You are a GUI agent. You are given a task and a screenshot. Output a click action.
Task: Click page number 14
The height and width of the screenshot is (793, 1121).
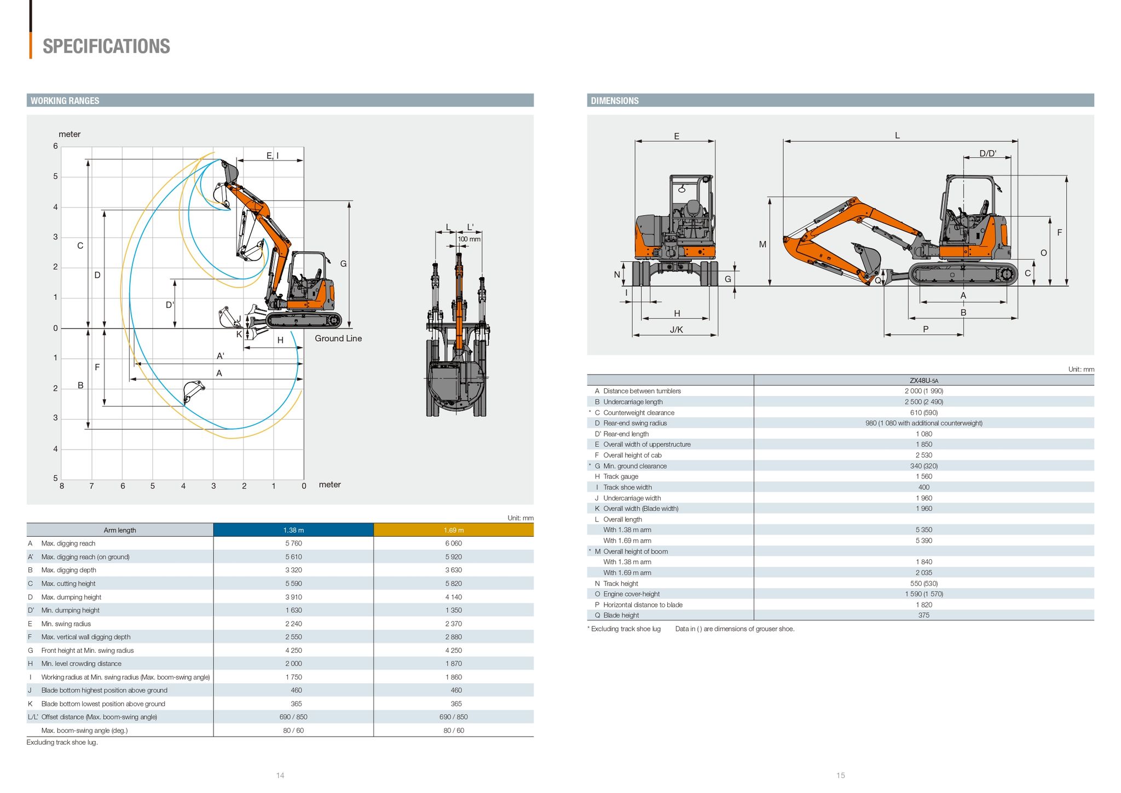(280, 775)
